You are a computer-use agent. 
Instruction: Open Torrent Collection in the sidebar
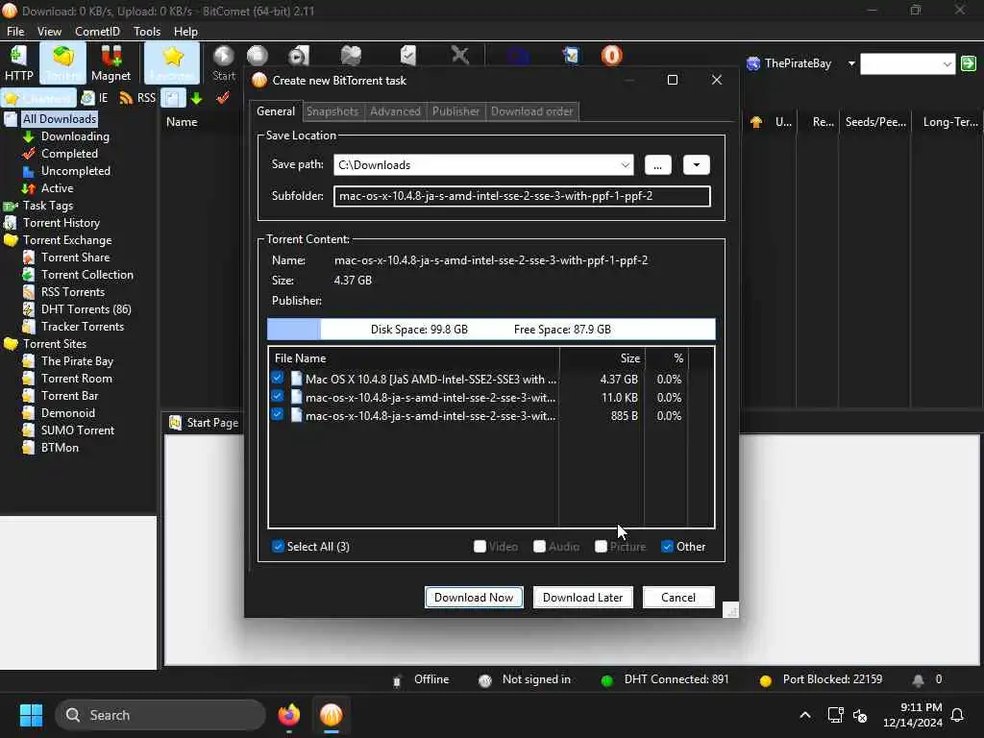[x=86, y=275]
